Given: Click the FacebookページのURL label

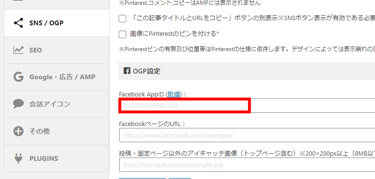Looking at the screenshot, I should (x=152, y=124).
